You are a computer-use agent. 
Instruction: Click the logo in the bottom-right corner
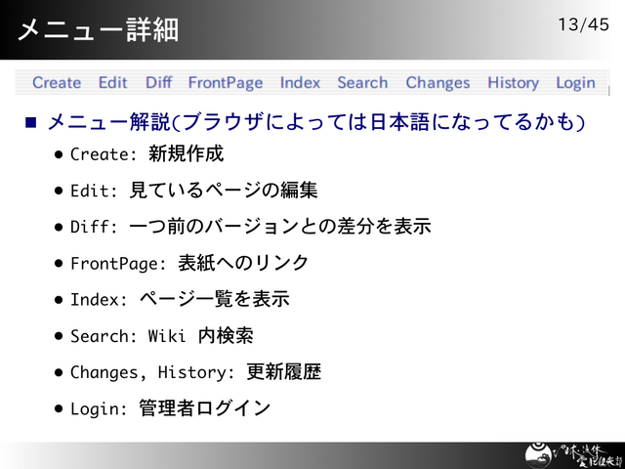coord(565,454)
